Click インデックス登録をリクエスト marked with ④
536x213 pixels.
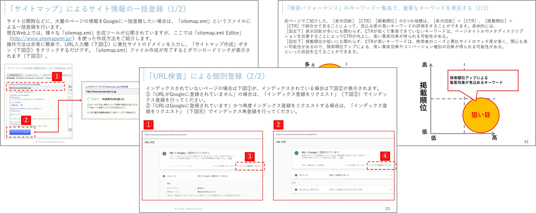click(380, 165)
